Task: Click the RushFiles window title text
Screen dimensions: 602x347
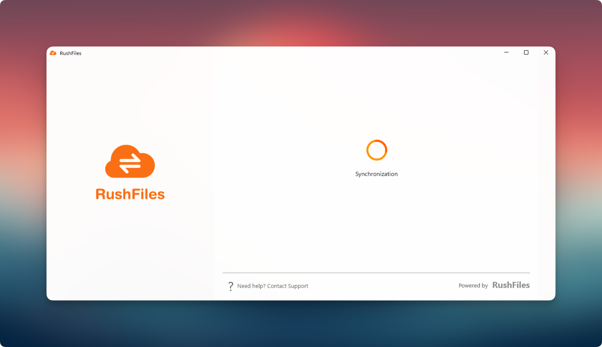Action: [71, 53]
